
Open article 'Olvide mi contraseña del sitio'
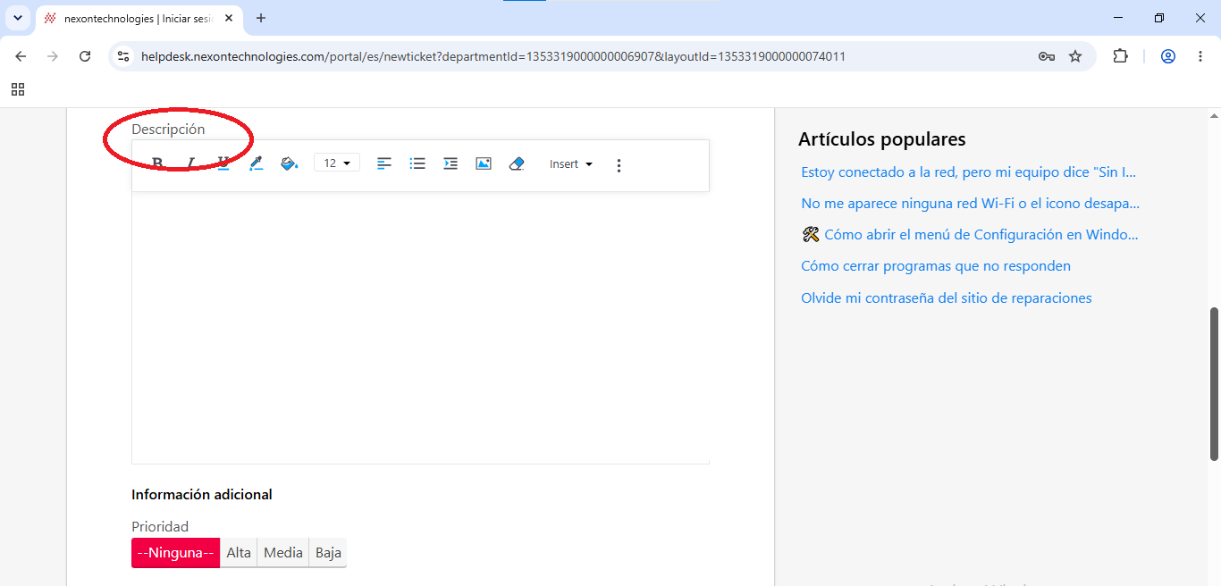click(947, 298)
